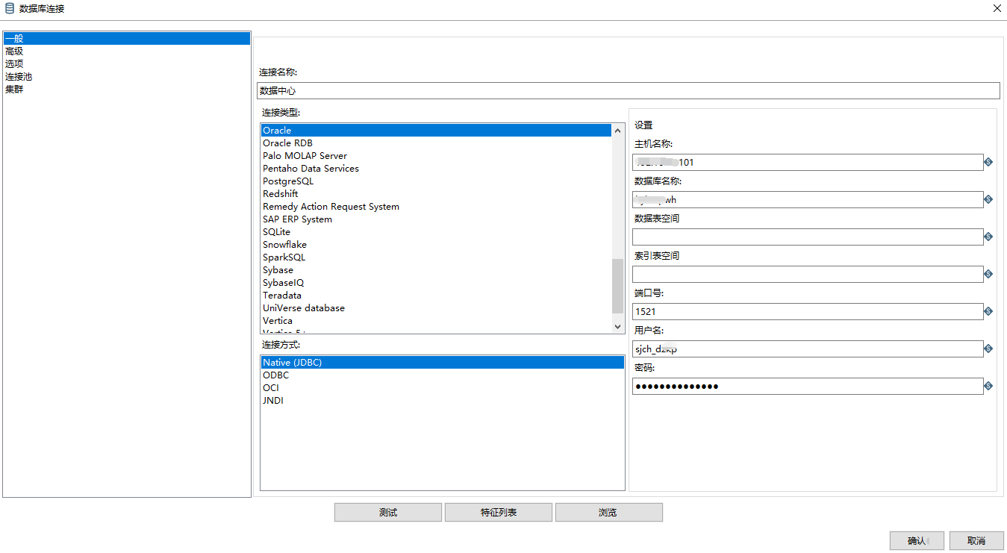1007x553 pixels.
Task: Switch to the 高级 settings section
Action: (13, 51)
